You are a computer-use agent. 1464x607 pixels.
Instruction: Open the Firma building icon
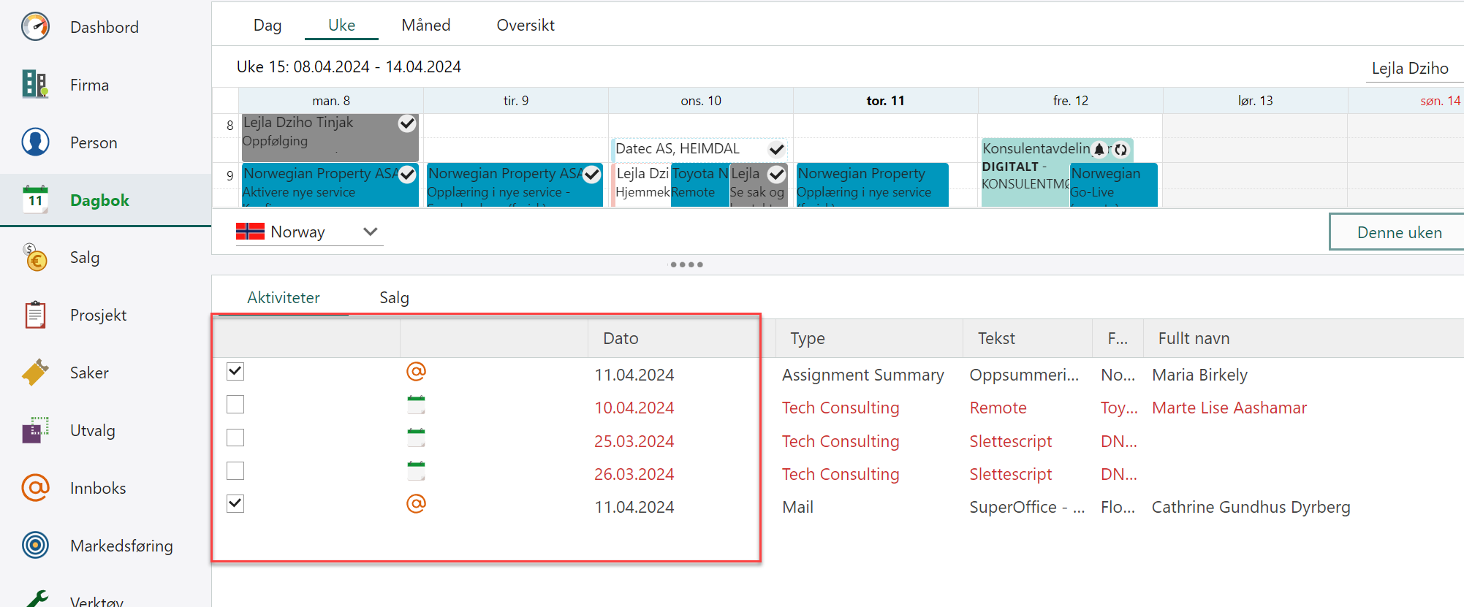[35, 85]
